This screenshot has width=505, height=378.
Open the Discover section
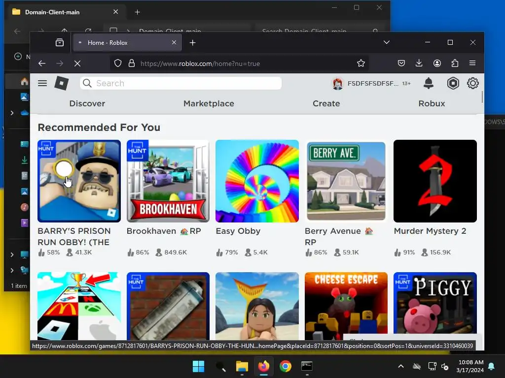click(87, 103)
